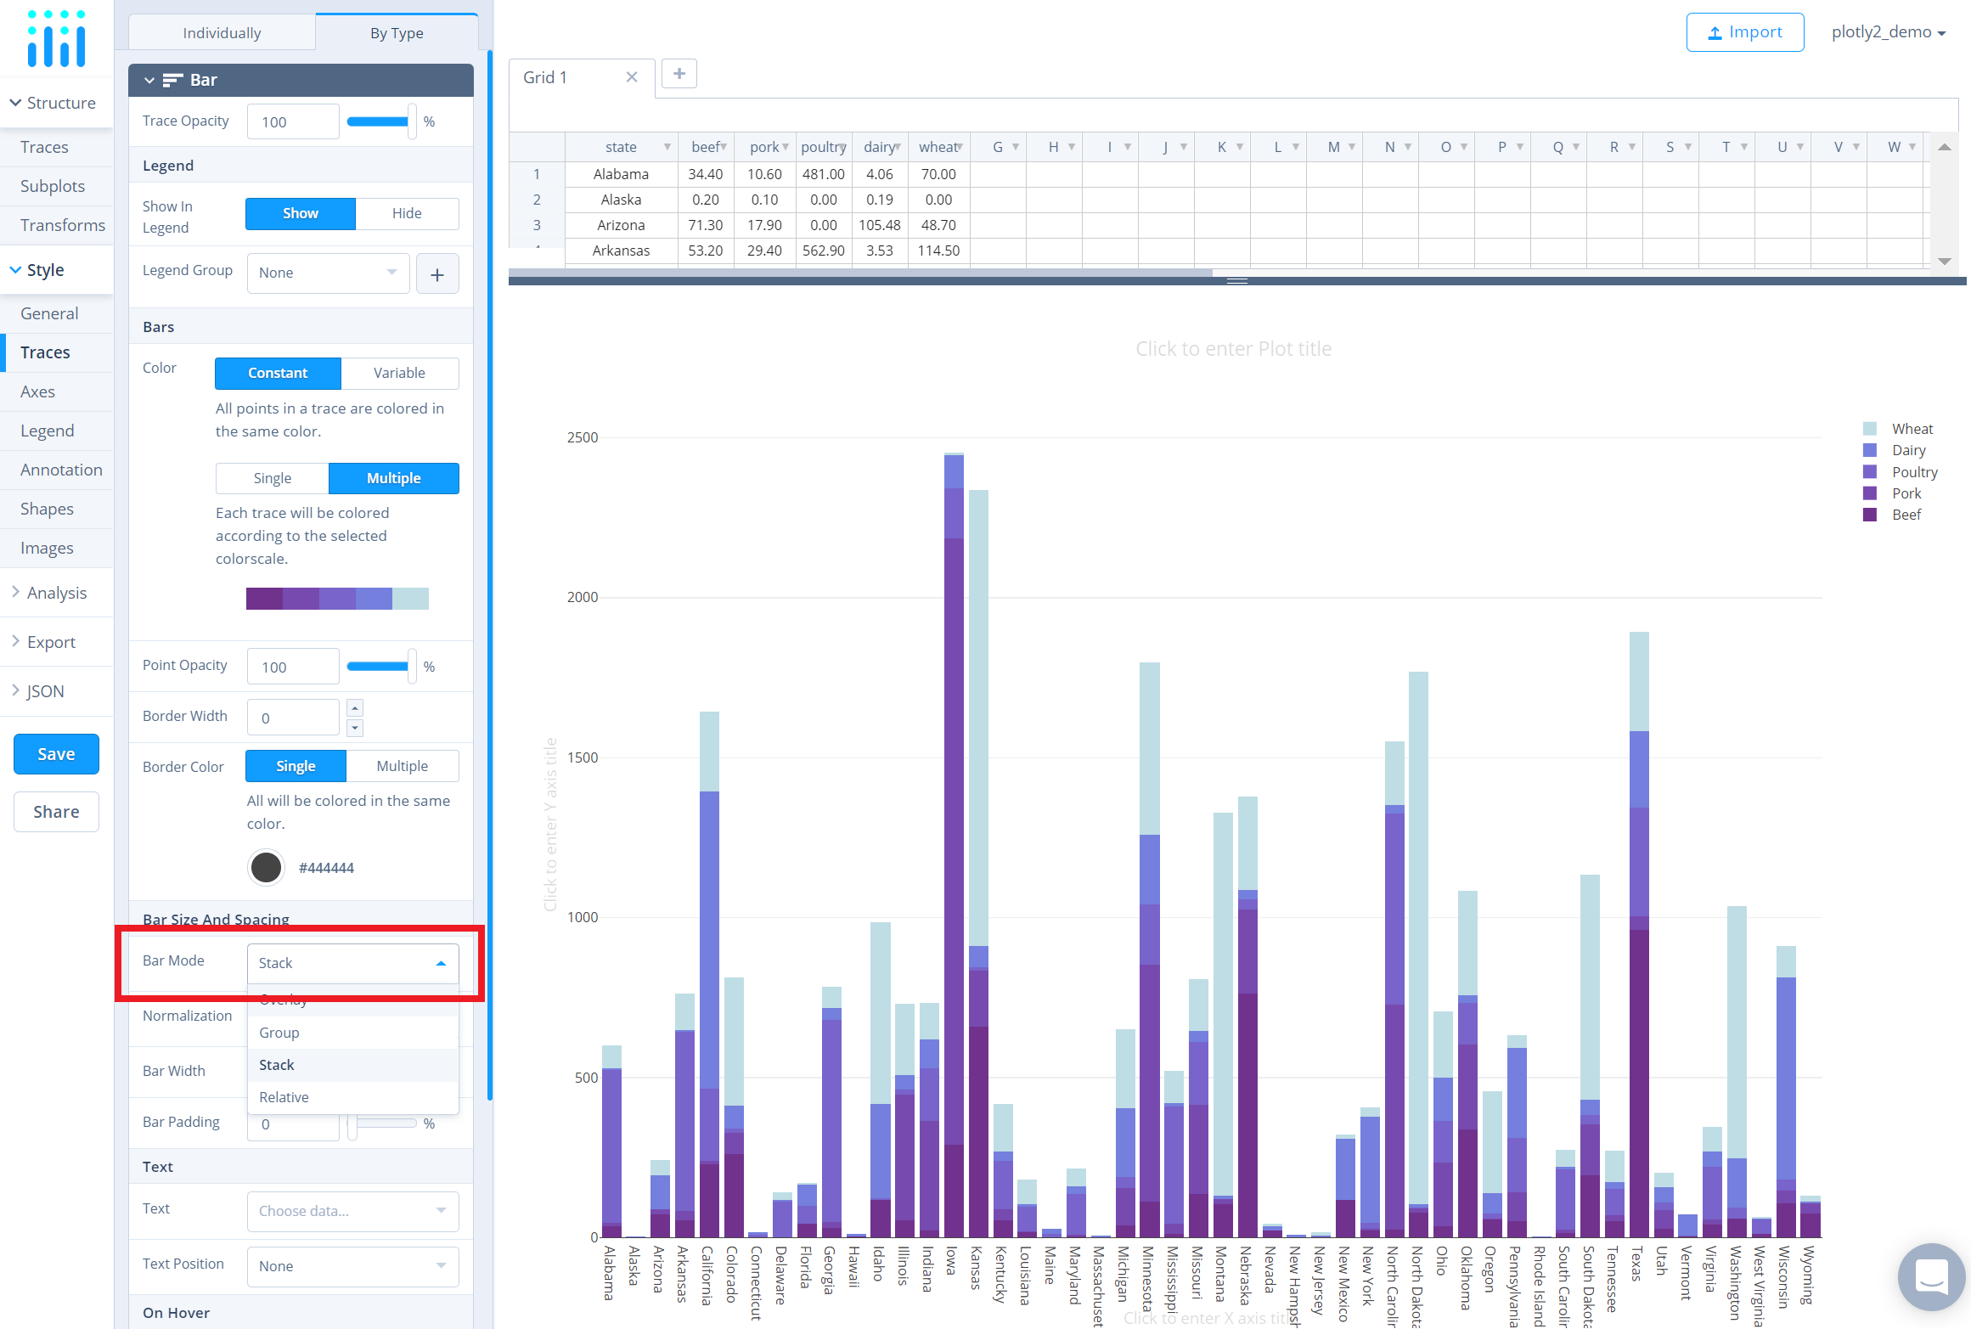Set Border Color to Multiple
Screen dimensions: 1971x1329
[402, 766]
